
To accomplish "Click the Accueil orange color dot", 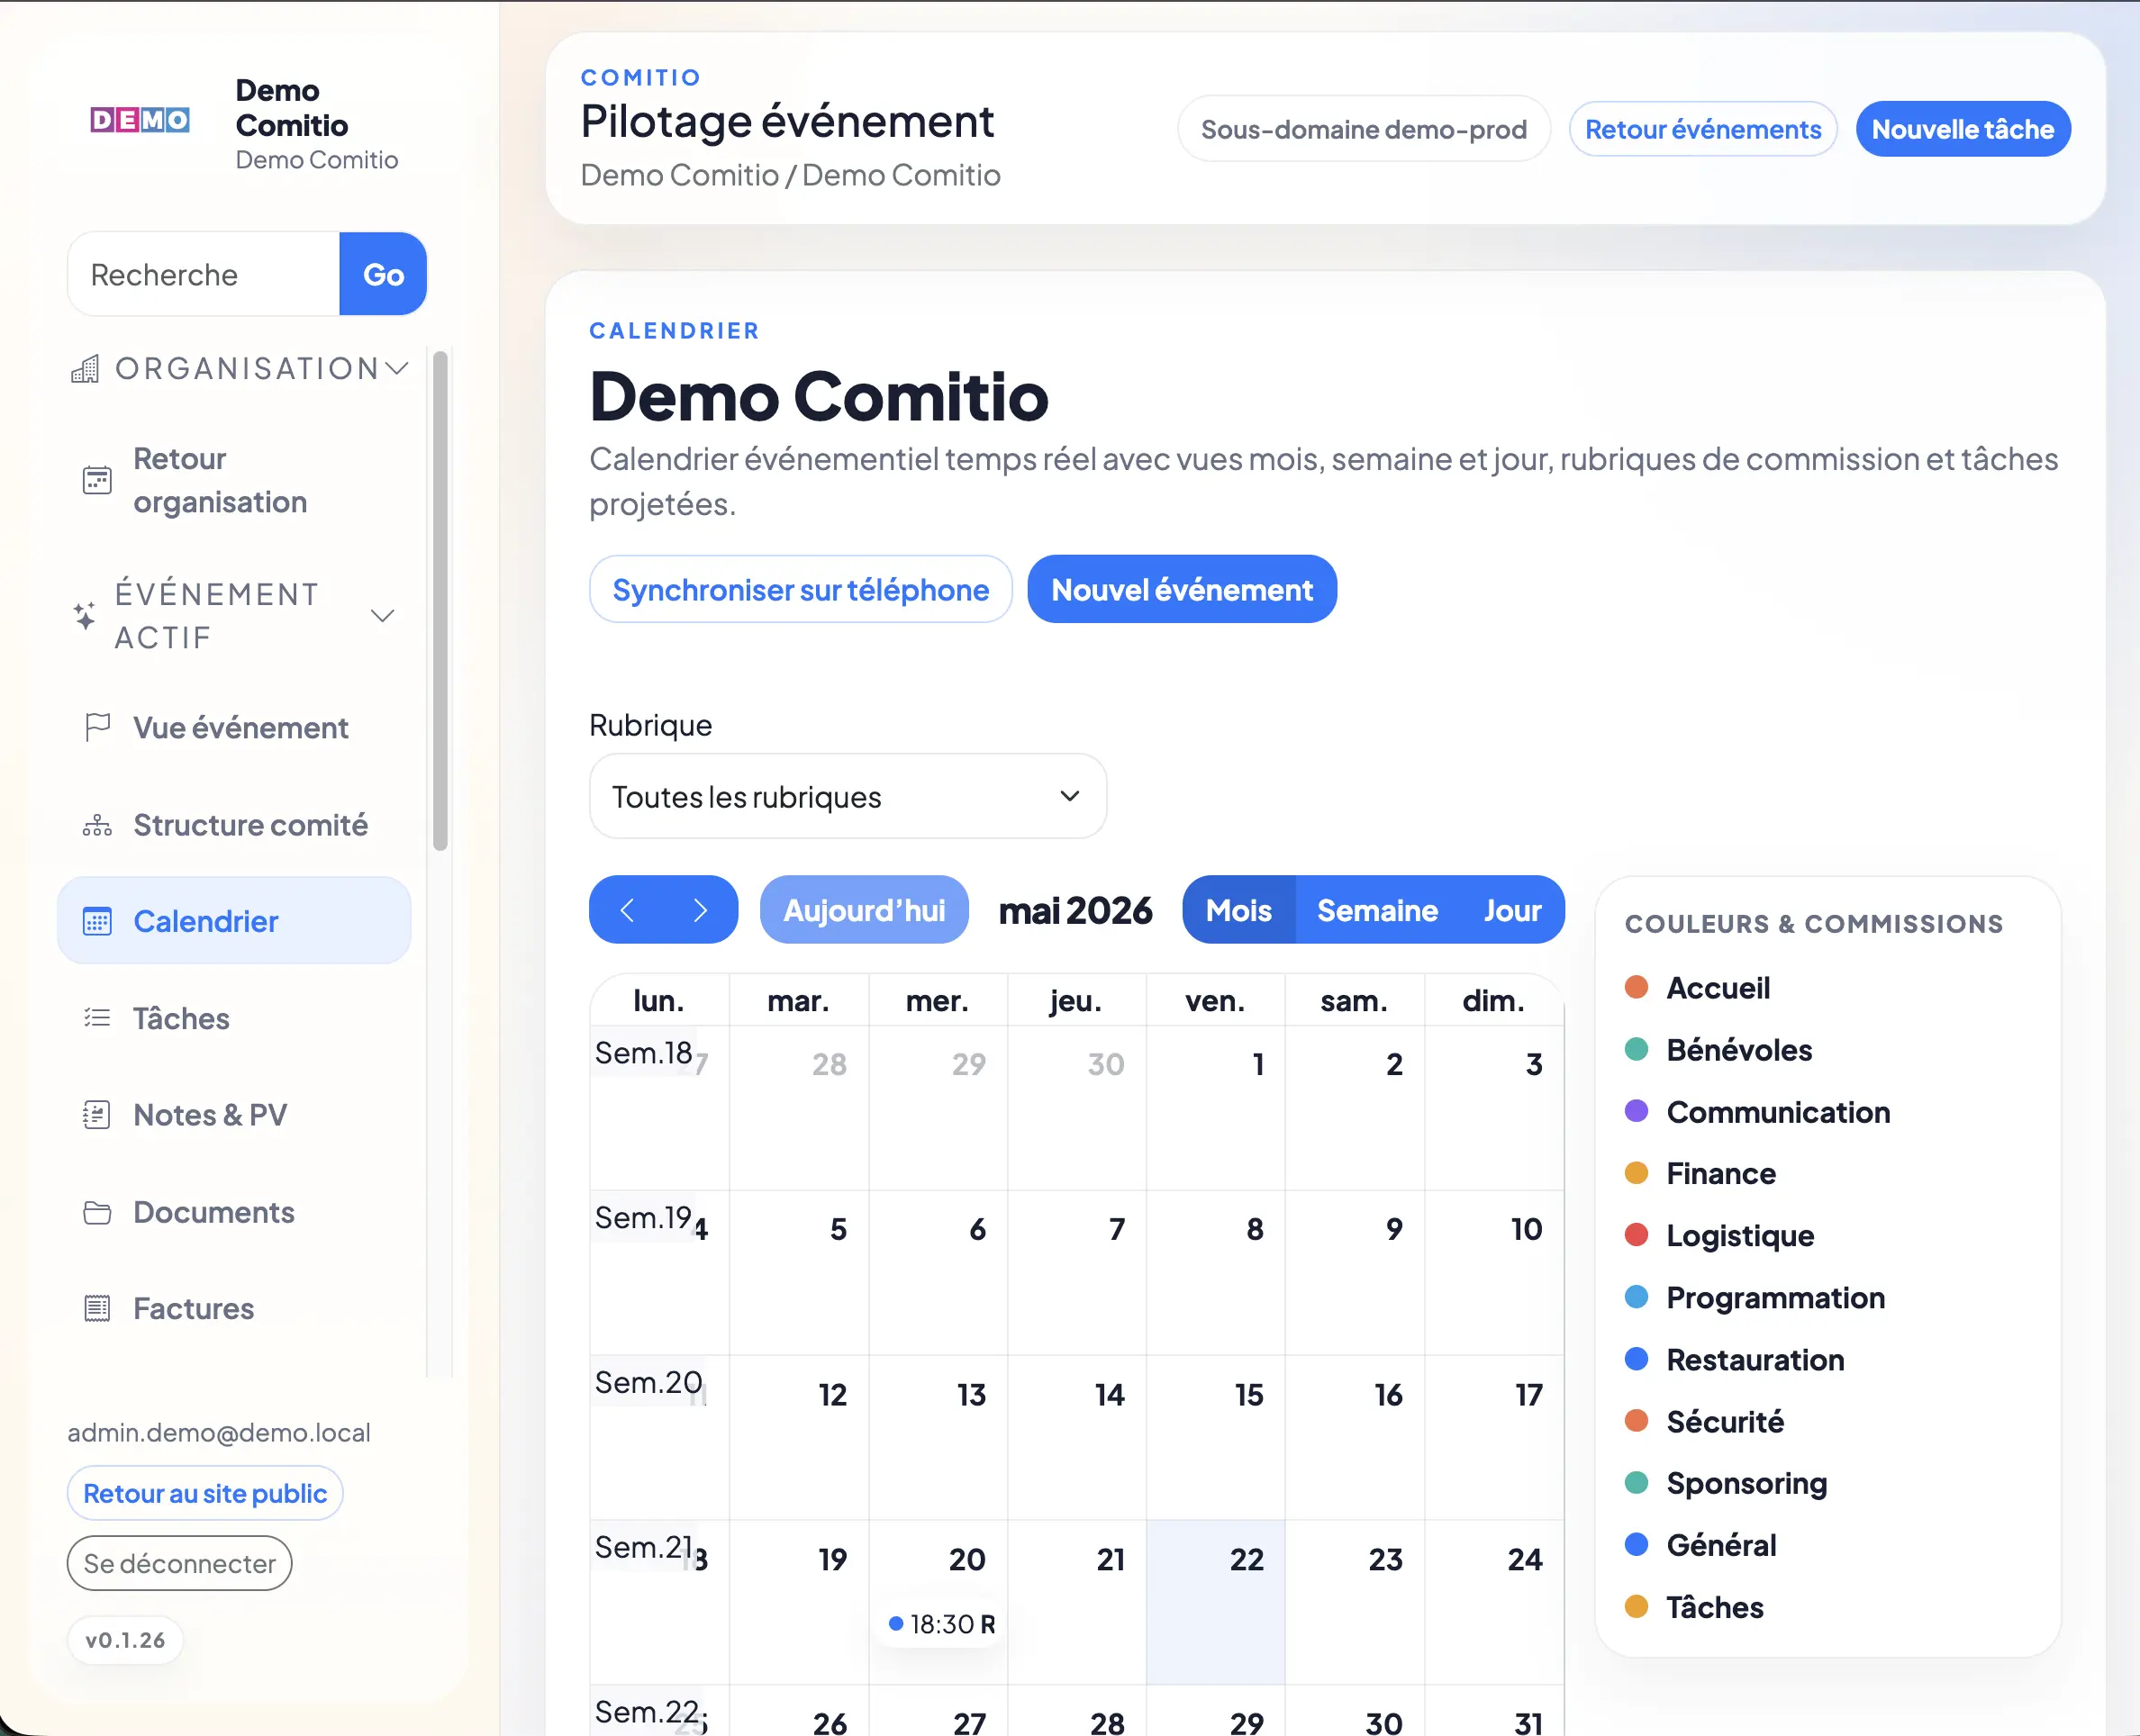I will [1637, 987].
